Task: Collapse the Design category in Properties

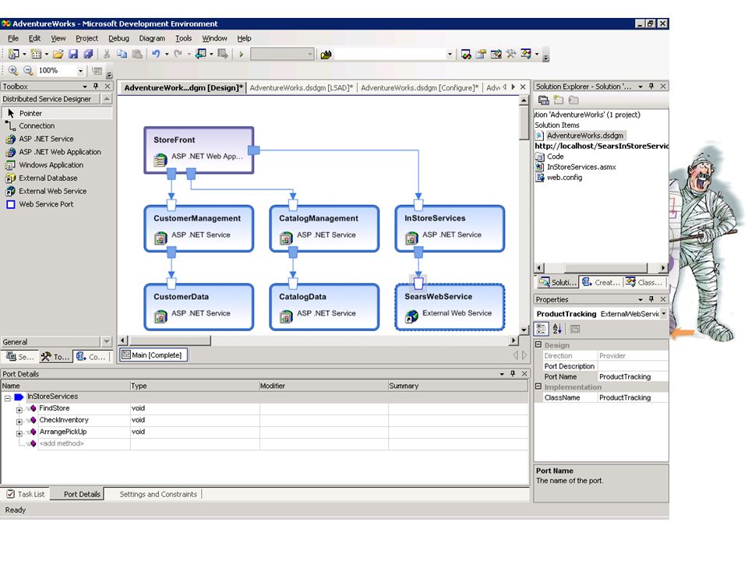Action: pos(538,344)
